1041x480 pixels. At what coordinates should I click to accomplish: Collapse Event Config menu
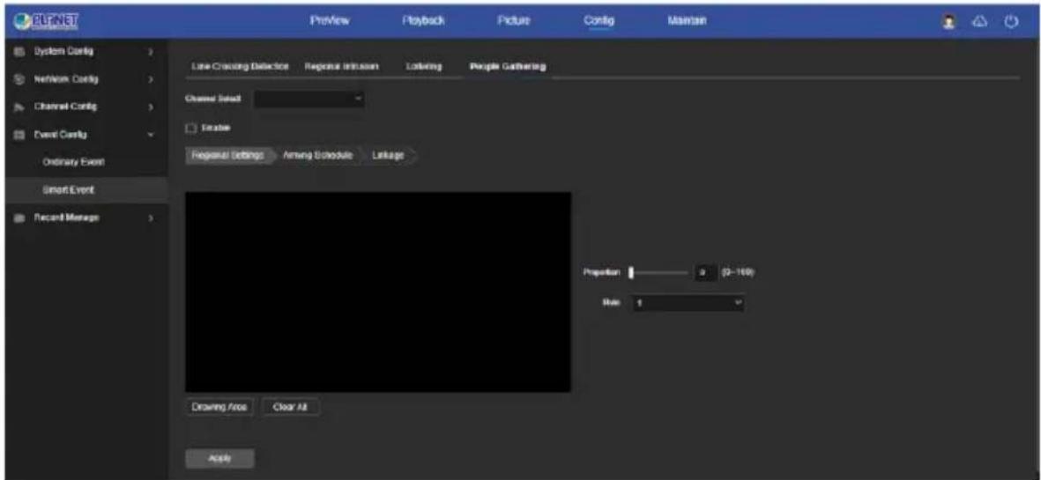(x=152, y=135)
